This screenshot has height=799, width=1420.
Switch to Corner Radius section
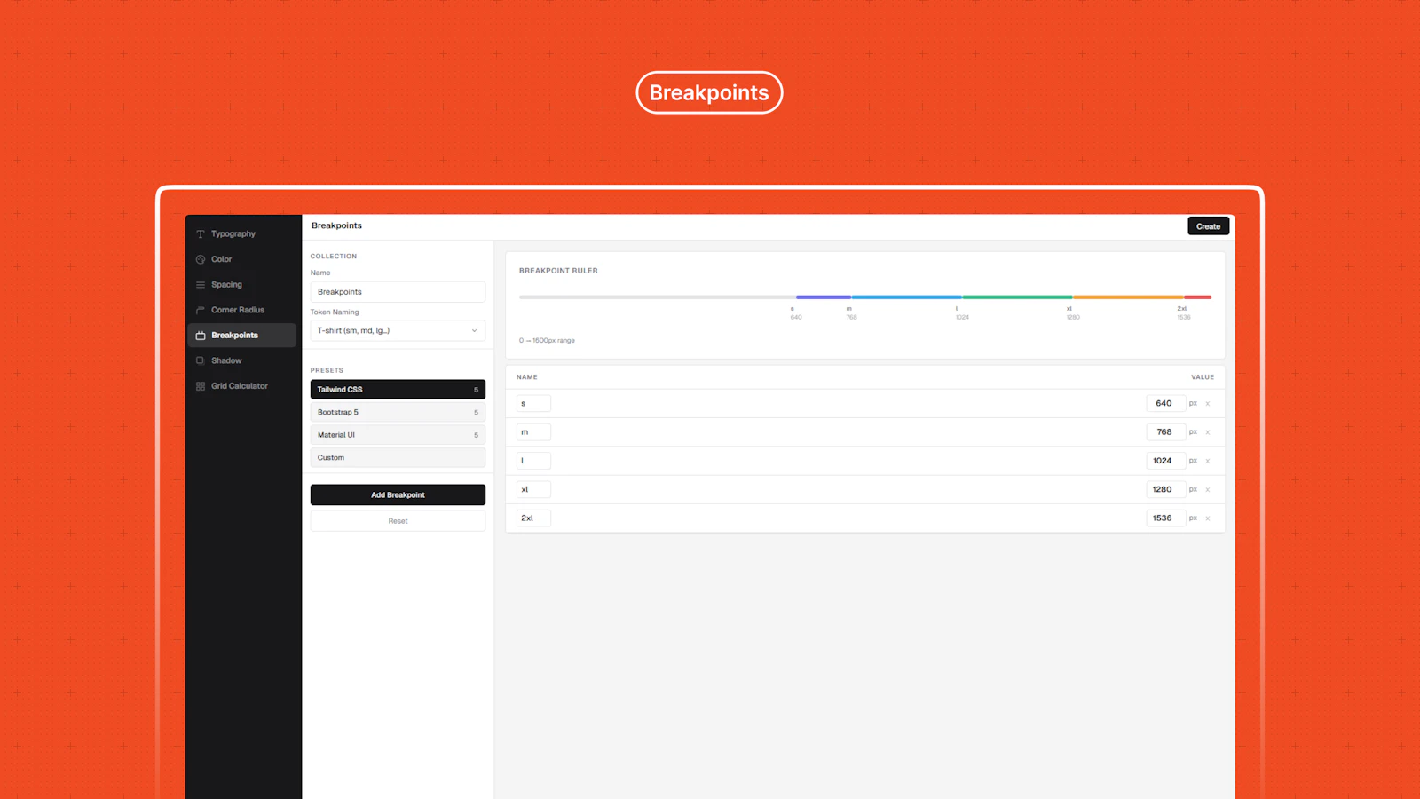tap(241, 310)
